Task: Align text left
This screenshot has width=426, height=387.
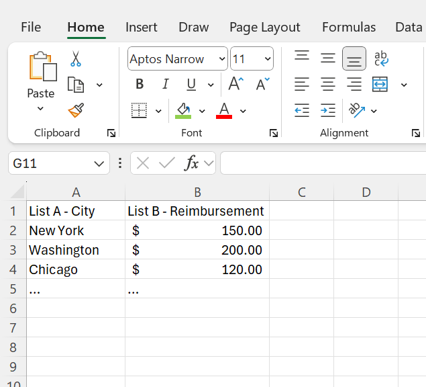Action: coord(302,84)
